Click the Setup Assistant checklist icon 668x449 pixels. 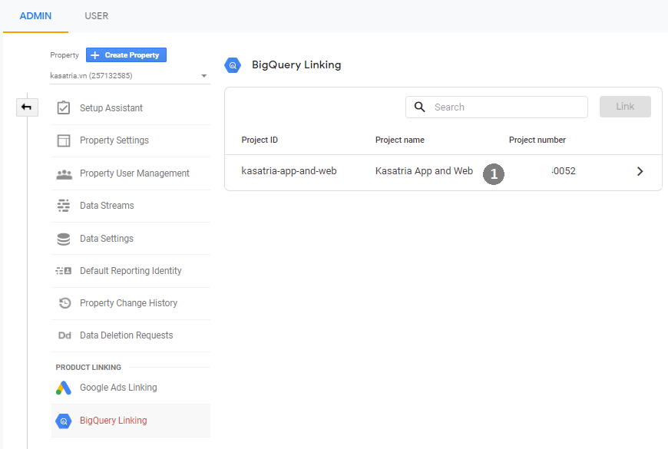point(64,108)
